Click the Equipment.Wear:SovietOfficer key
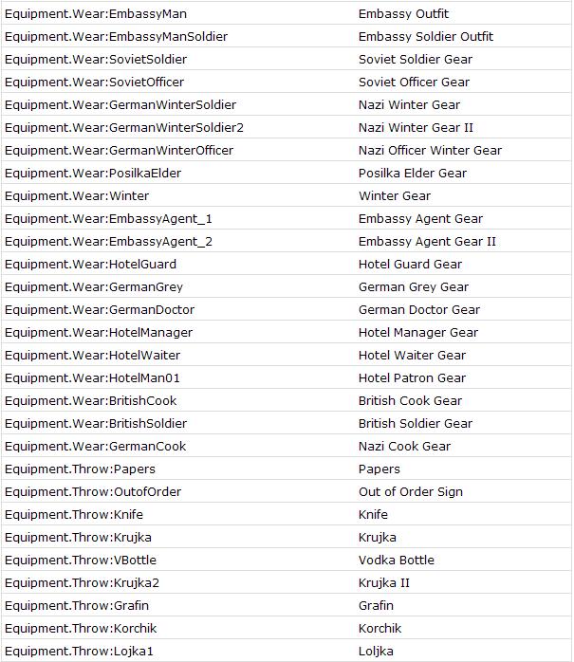 point(95,83)
